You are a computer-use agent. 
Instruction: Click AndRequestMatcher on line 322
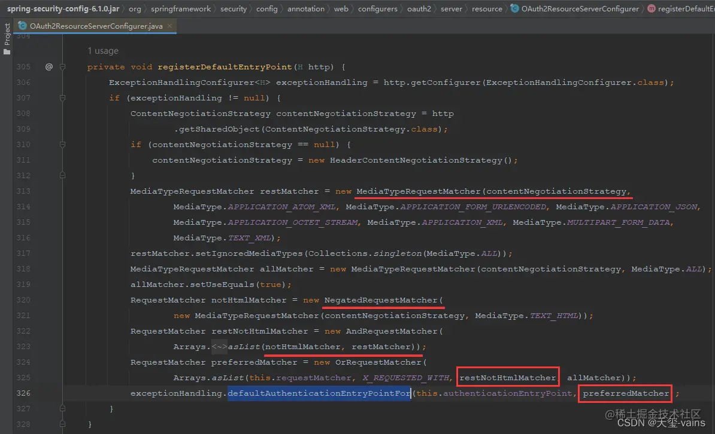click(x=391, y=331)
